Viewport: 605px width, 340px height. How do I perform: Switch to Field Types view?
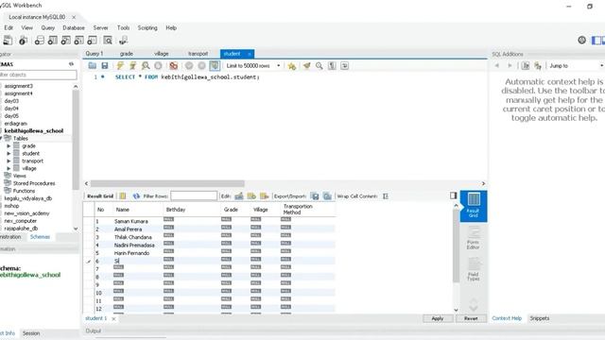click(474, 269)
